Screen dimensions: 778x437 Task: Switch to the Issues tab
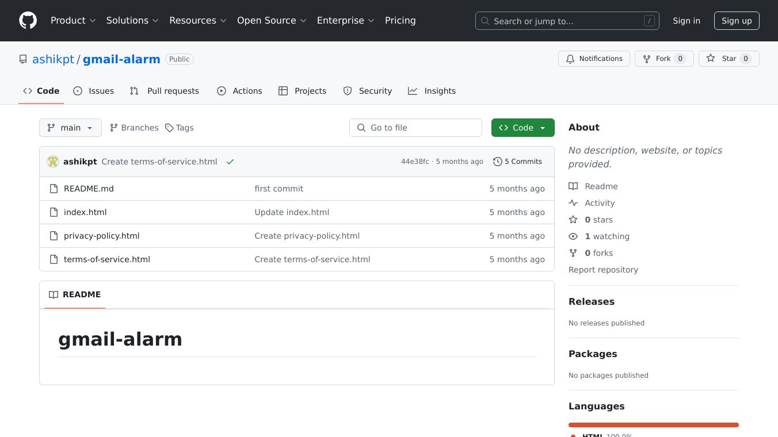pyautogui.click(x=94, y=91)
